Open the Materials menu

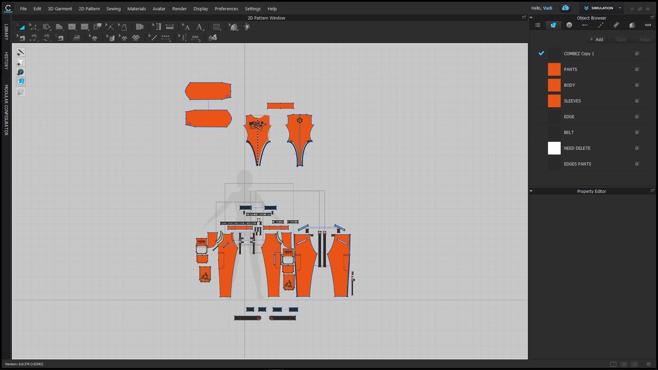click(136, 9)
